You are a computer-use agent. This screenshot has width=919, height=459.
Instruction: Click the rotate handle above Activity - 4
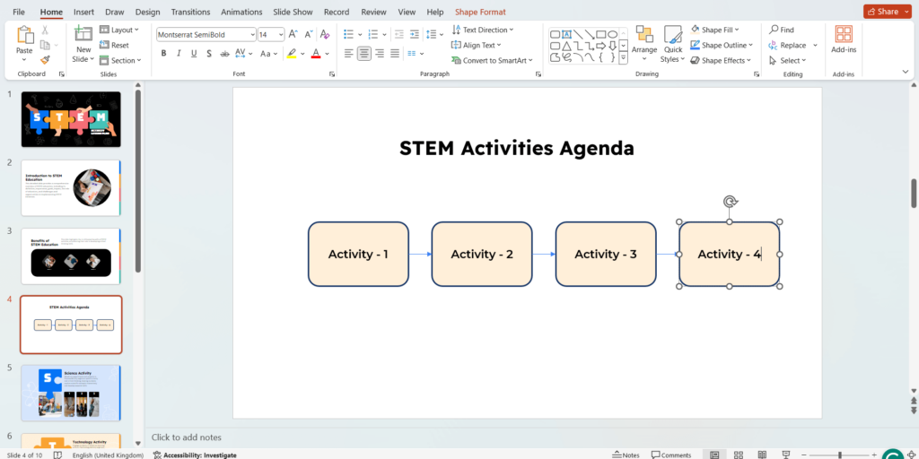coord(730,203)
